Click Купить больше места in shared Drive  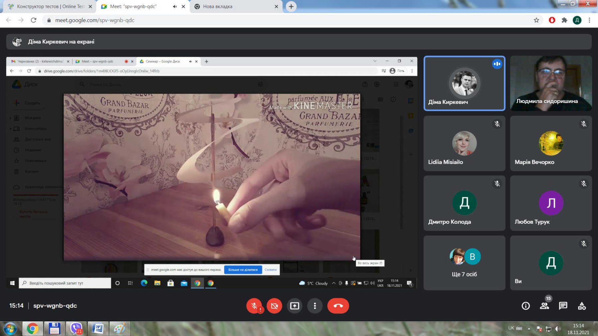(x=33, y=214)
